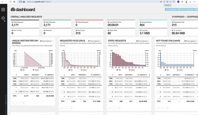Click the address bar URL robot-log.besnik.net

pos(39,2)
